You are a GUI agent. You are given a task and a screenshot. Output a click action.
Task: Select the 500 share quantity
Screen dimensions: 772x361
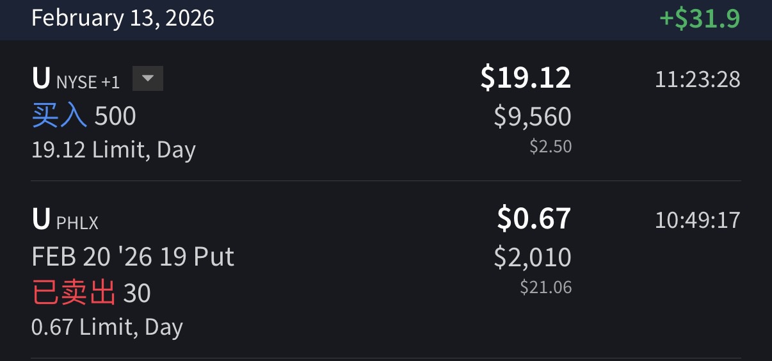(x=115, y=116)
